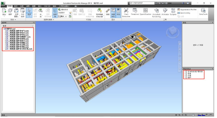Switch to the 查看 ribbon tab
Viewport: 217px width, 118px height.
click(x=34, y=6)
